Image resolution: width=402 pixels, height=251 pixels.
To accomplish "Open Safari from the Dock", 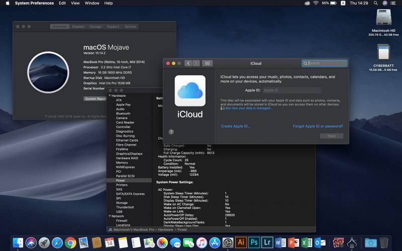I will (x=57, y=243).
